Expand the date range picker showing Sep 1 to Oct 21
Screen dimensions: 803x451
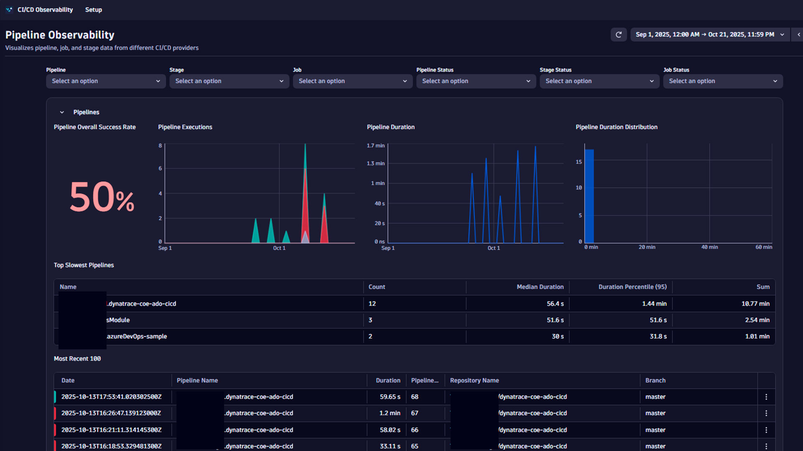click(709, 35)
